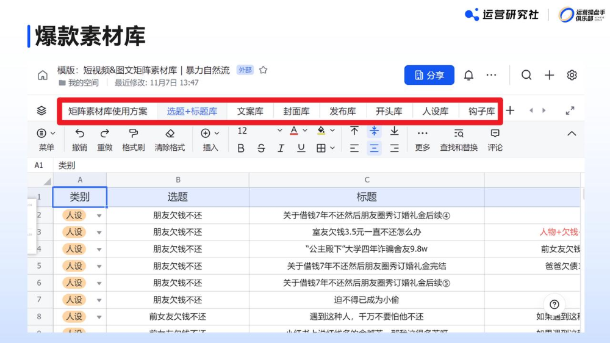The width and height of the screenshot is (610, 343).
Task: Click the formula bar showing 类别
Action: pyautogui.click(x=318, y=165)
